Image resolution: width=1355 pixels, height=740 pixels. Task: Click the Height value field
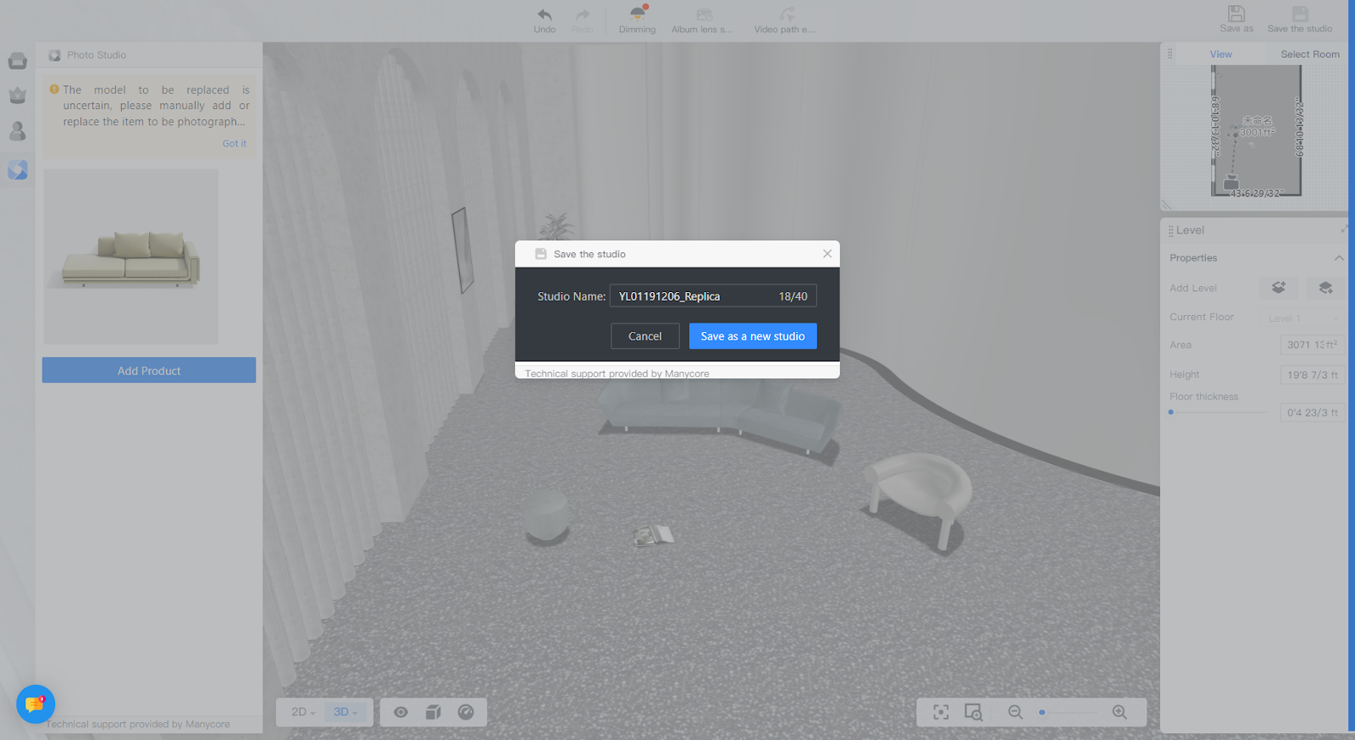tap(1312, 374)
